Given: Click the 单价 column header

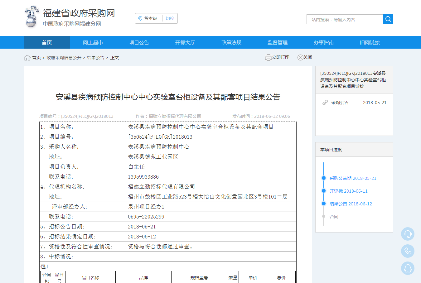Looking at the screenshot, I should point(253,277).
